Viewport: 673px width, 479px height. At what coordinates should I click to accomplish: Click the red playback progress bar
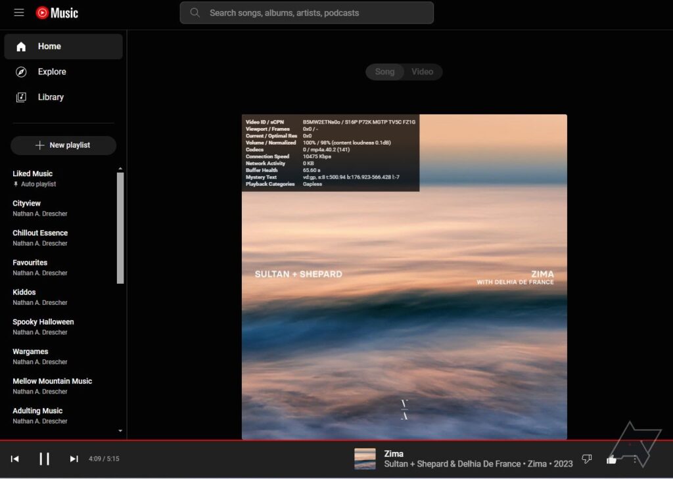pos(336,440)
